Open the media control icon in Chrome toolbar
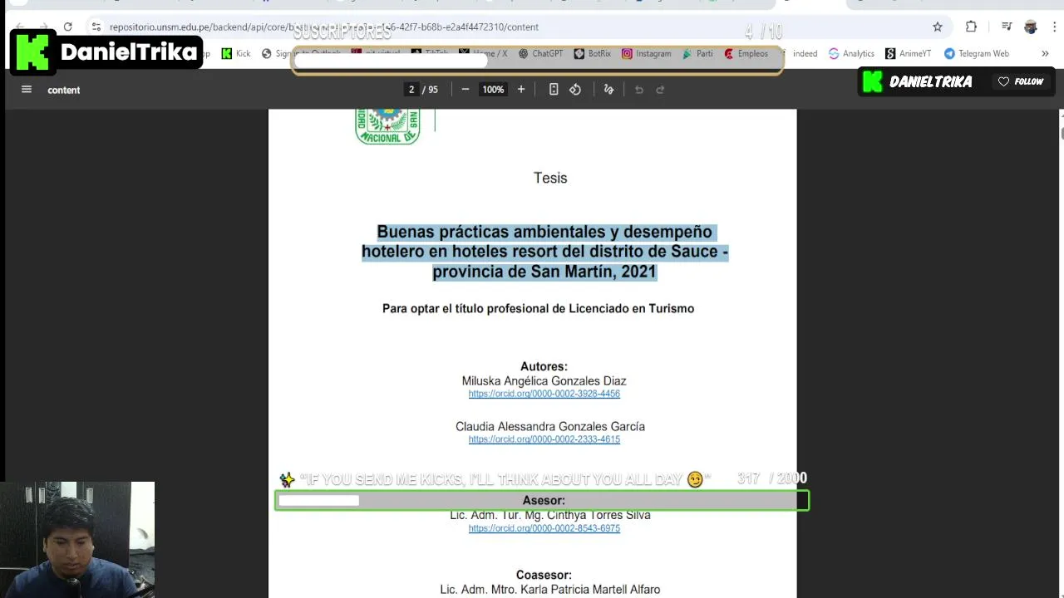 pyautogui.click(x=1007, y=27)
